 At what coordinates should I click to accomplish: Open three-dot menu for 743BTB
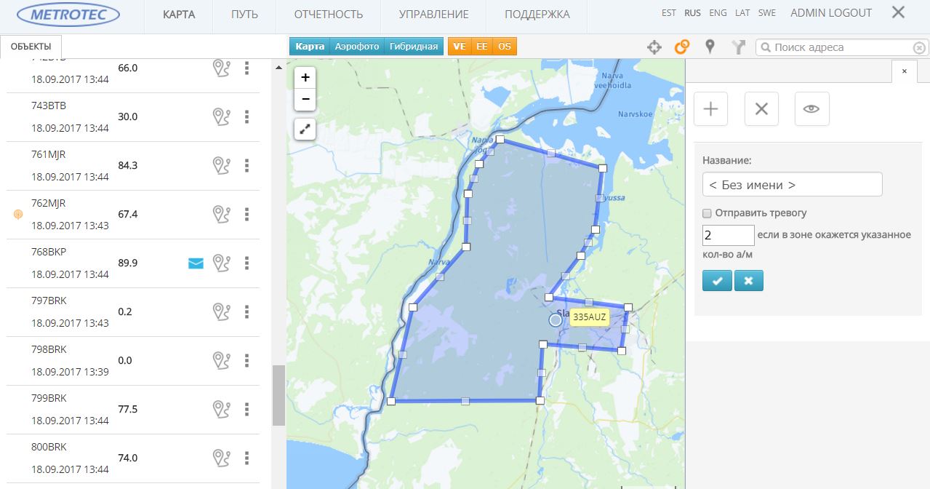(x=247, y=116)
